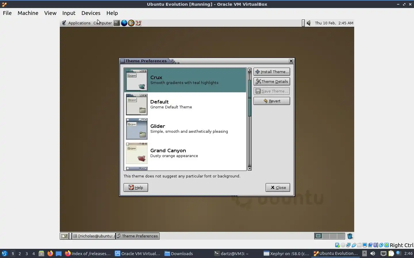Screen dimensions: 414x258
Task: Click the Install Theme button
Action: (x=272, y=72)
